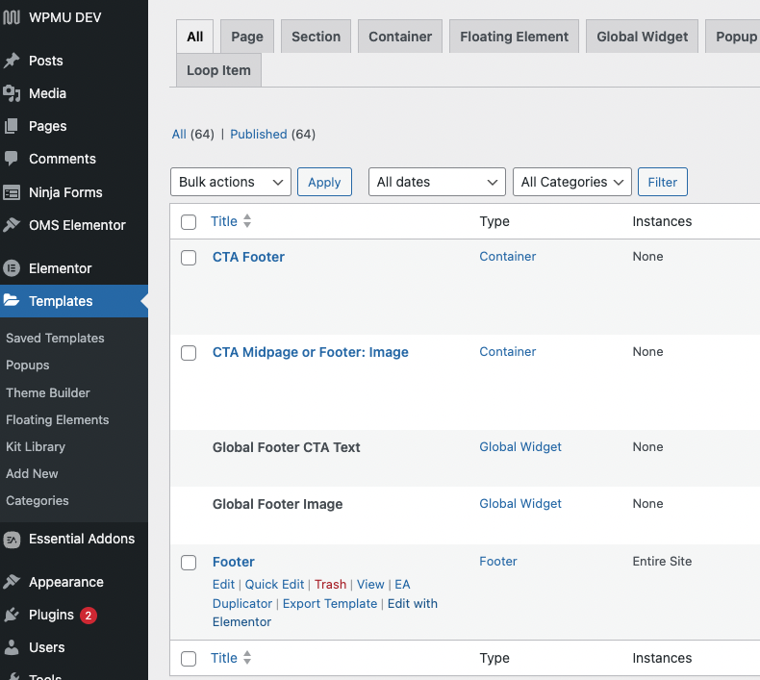Click the OMS Elementor pin icon
Image resolution: width=760 pixels, height=680 pixels.
12,225
